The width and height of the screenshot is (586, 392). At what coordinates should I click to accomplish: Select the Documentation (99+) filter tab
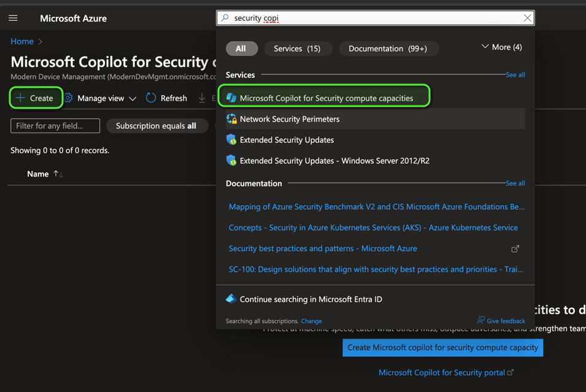(x=388, y=48)
